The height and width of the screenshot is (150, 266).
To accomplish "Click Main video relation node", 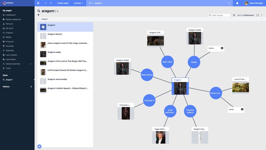I will pos(167,62).
